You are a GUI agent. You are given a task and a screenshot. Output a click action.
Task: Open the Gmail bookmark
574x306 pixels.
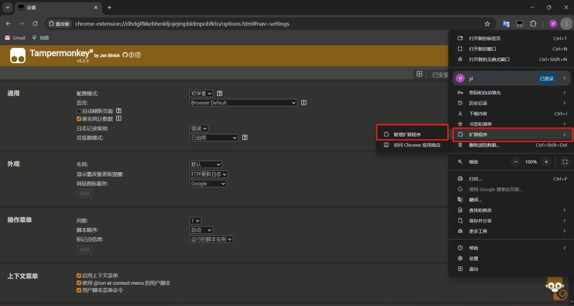coord(15,38)
